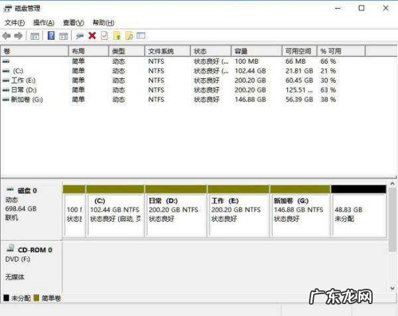
Task: Click the 21.81 GB free space cell
Action: point(299,71)
